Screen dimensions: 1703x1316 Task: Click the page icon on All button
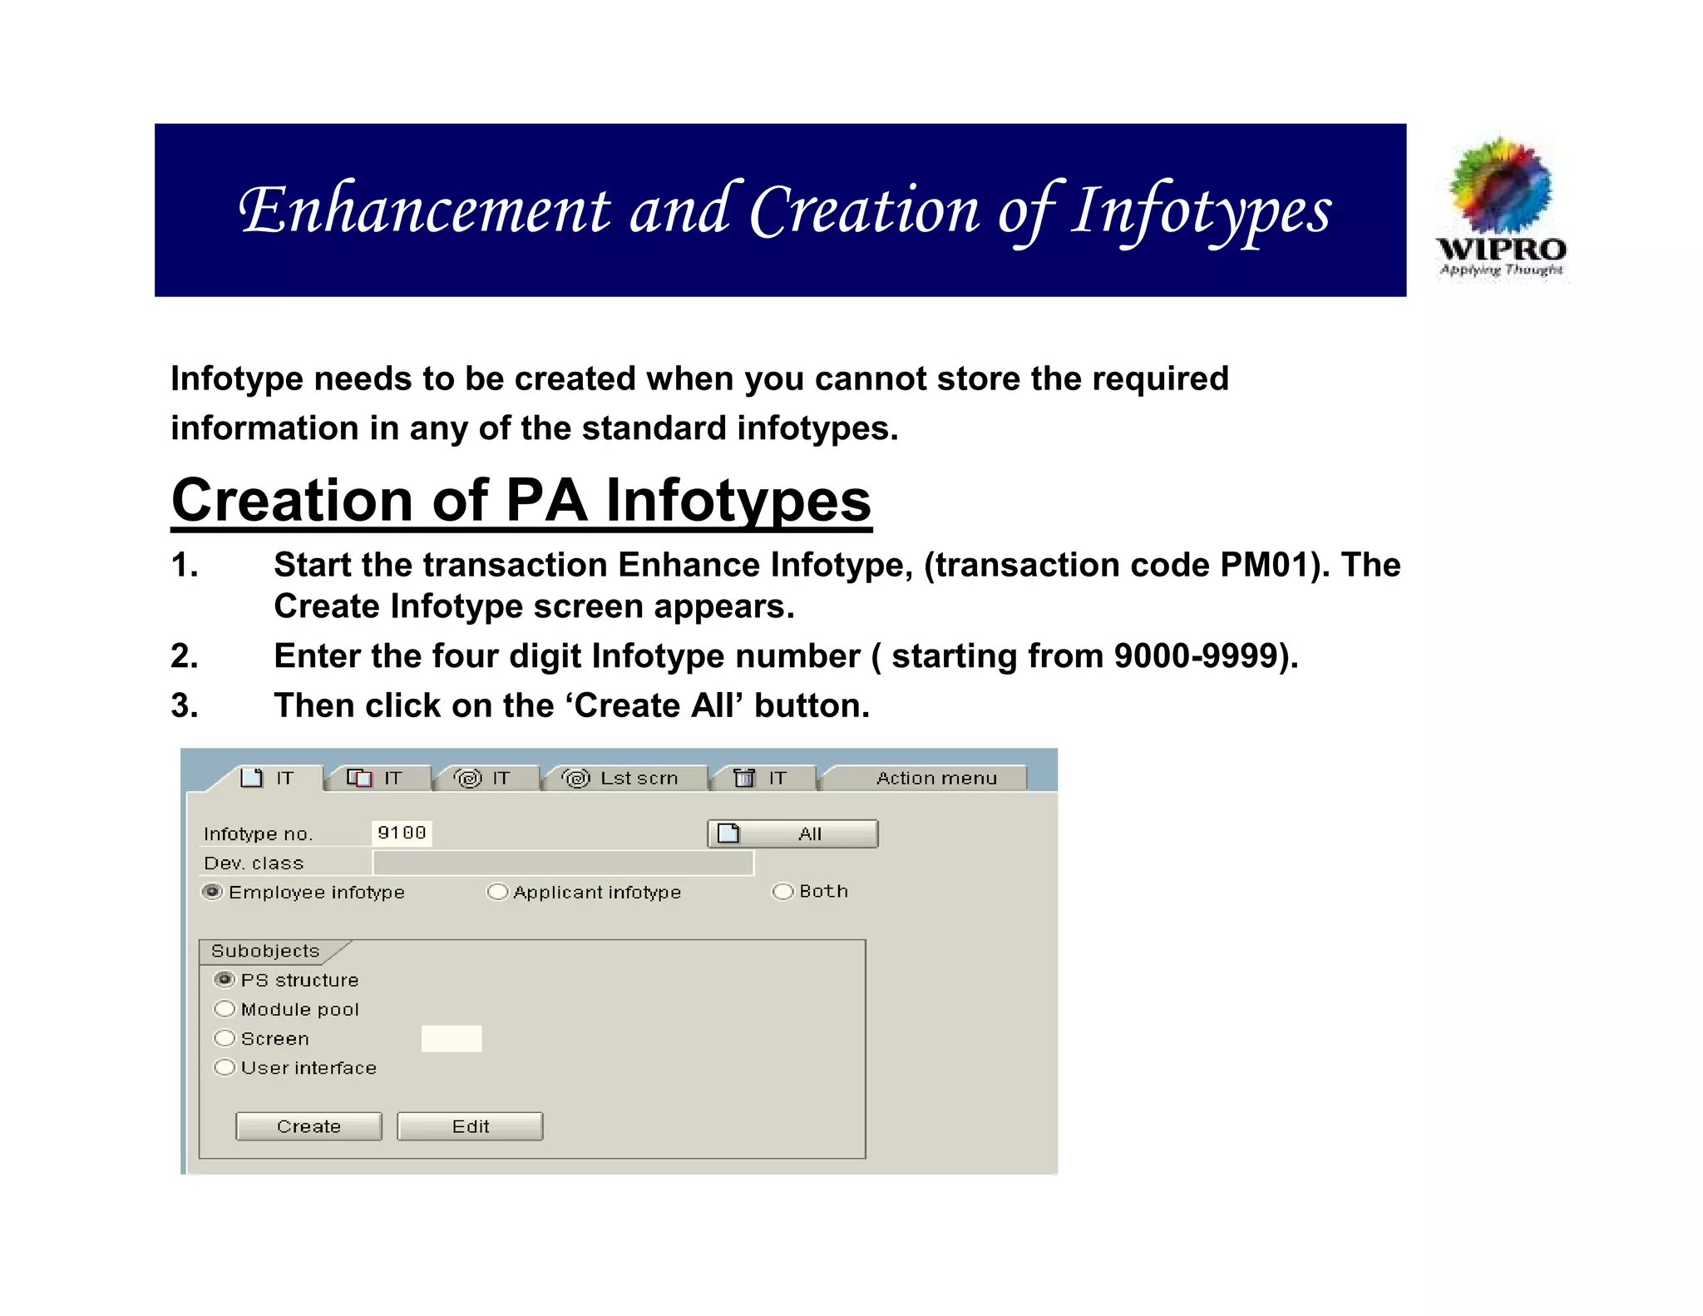coord(728,834)
